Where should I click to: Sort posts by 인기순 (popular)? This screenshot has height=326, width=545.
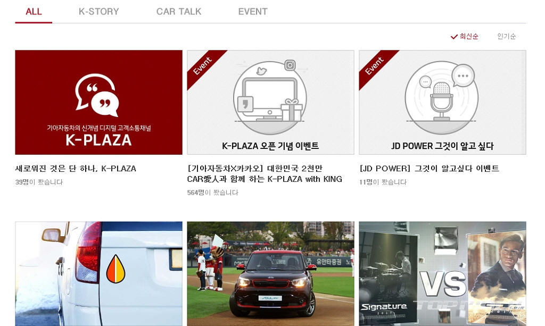coord(507,37)
